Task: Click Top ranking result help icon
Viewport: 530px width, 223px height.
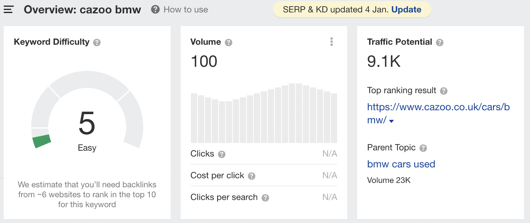Action: [x=444, y=91]
